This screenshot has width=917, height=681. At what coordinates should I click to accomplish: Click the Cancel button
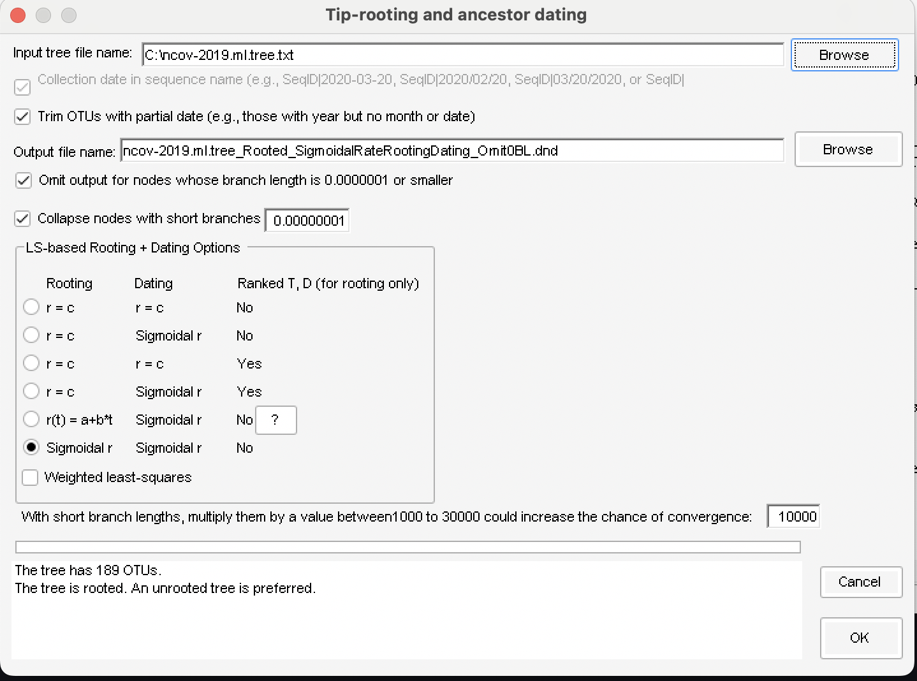pyautogui.click(x=861, y=582)
